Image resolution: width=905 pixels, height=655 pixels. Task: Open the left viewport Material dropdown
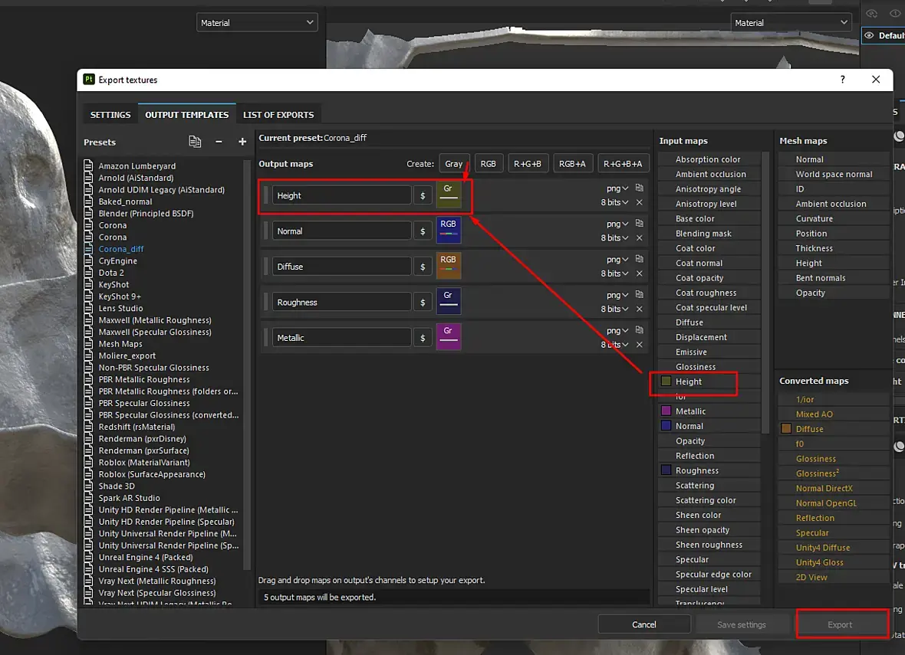pyautogui.click(x=257, y=22)
